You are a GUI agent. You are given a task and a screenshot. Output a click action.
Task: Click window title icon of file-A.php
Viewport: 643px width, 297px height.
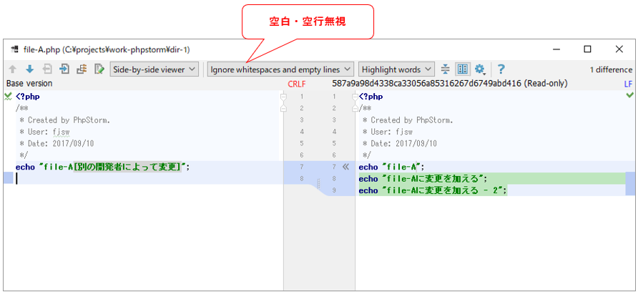pyautogui.click(x=16, y=49)
